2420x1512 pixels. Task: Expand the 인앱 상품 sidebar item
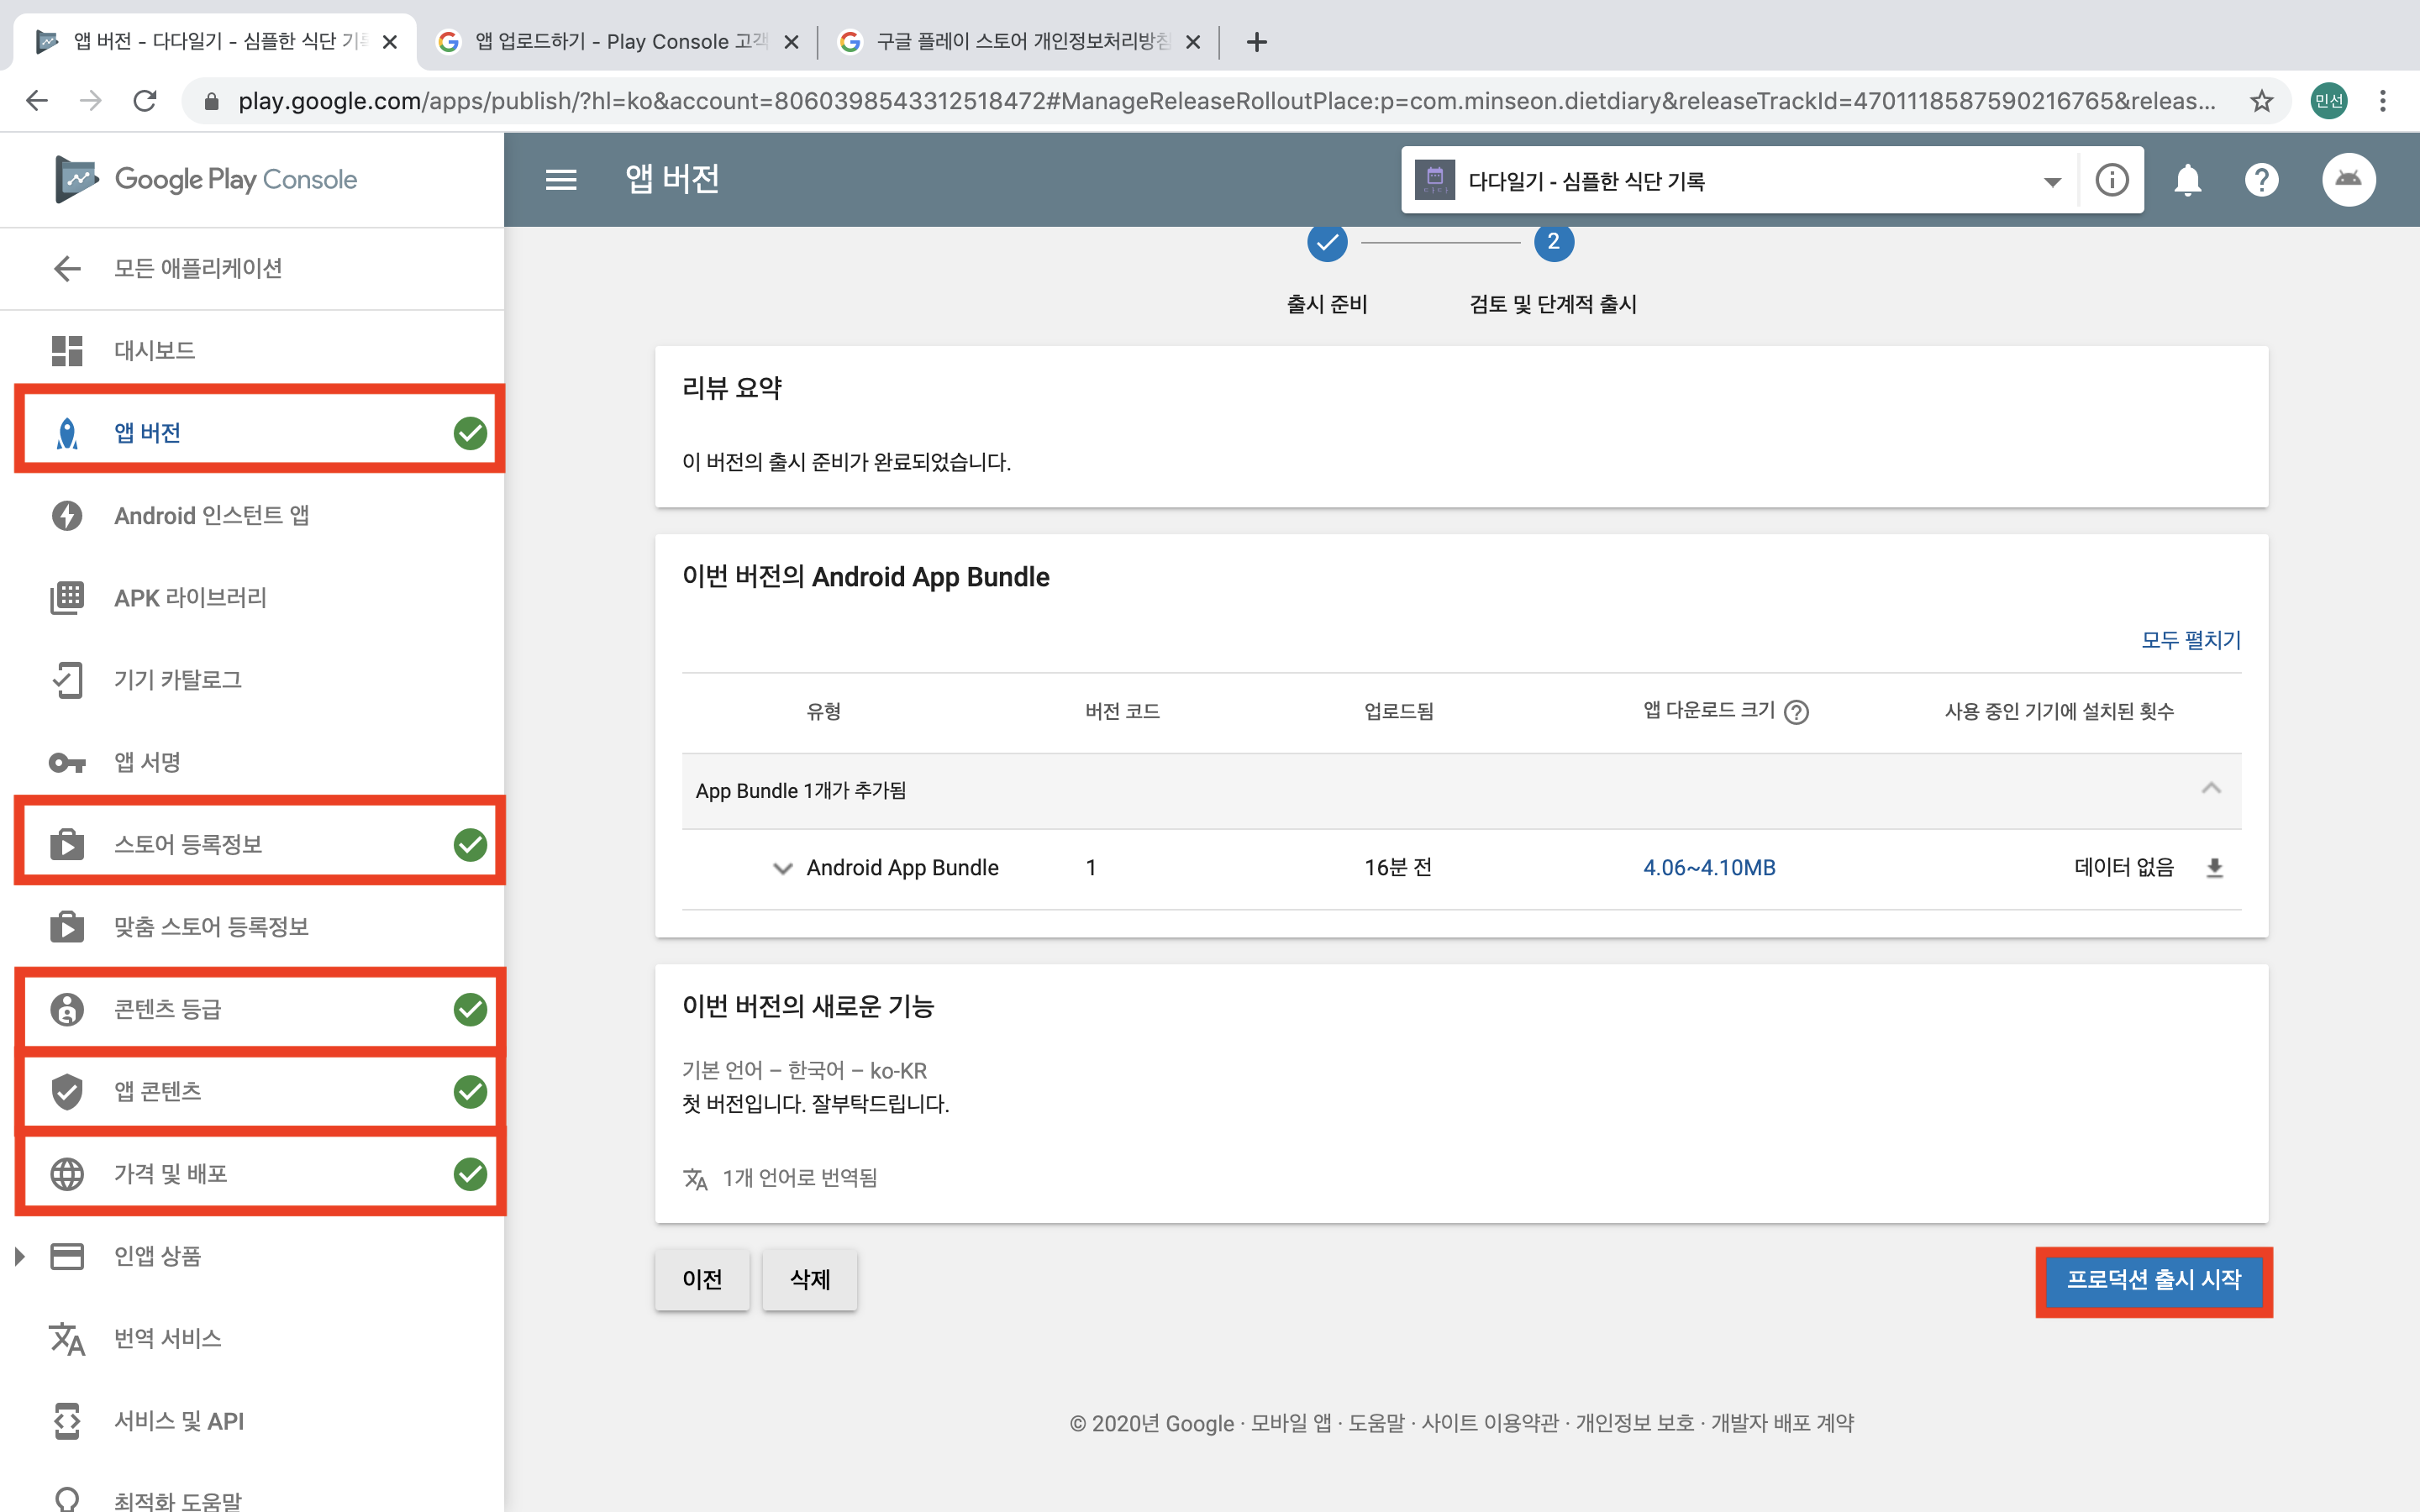[x=19, y=1256]
